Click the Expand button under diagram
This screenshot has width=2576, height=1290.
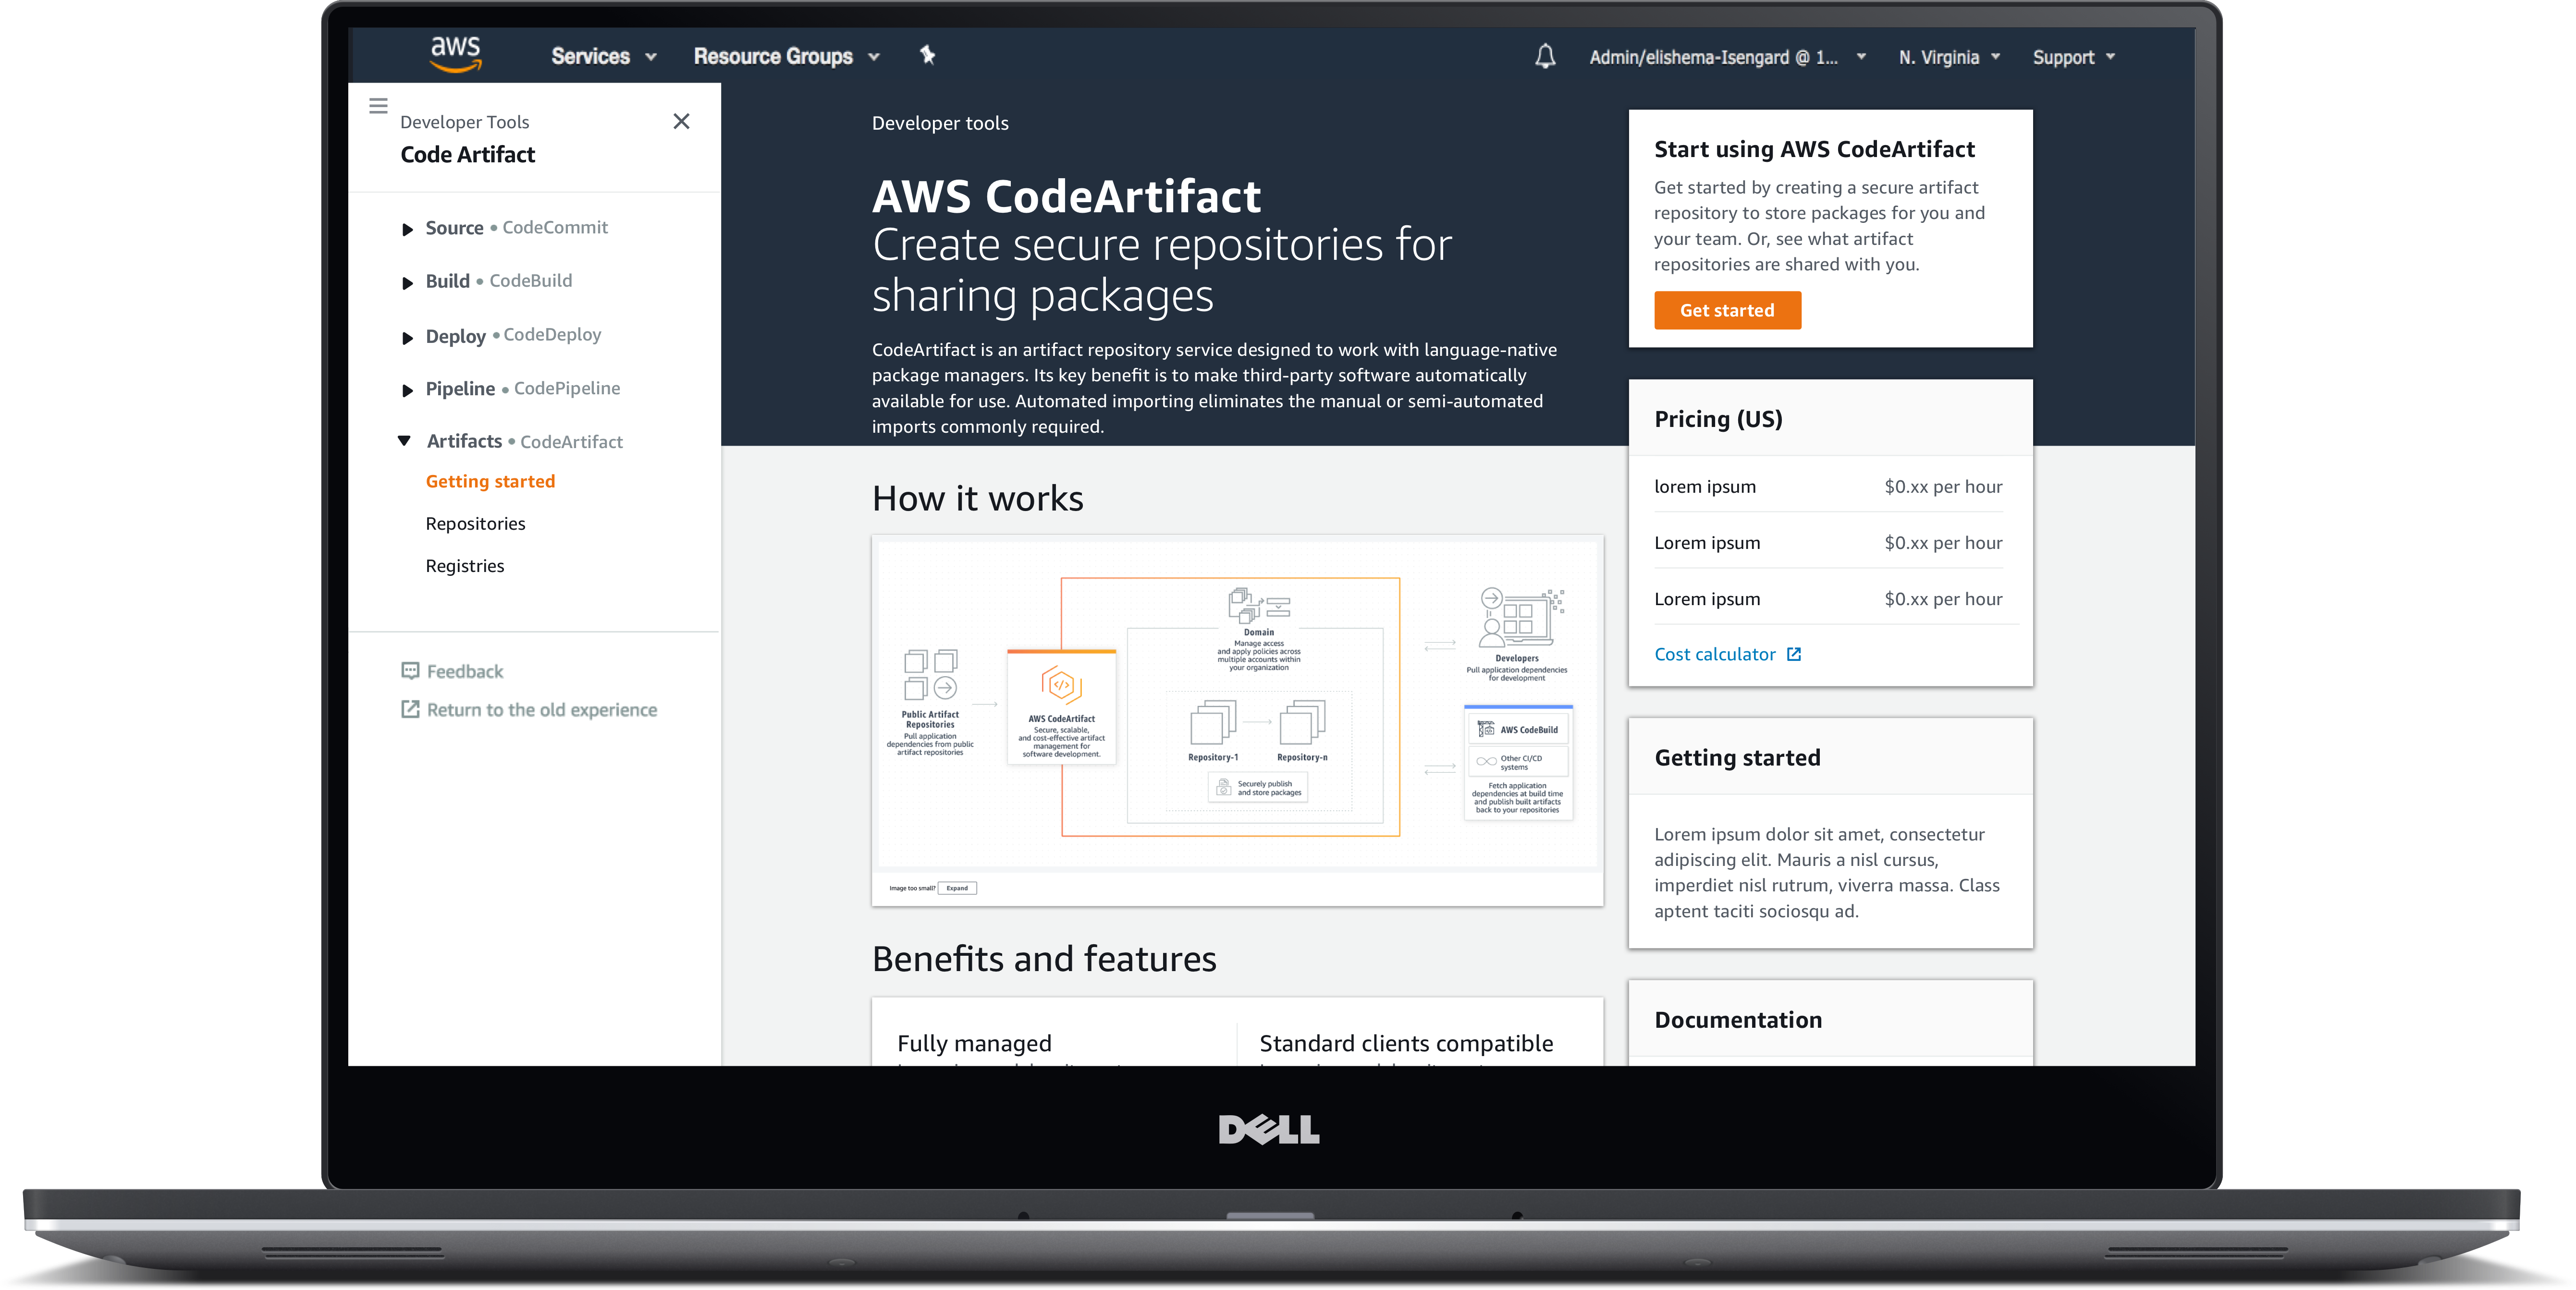tap(957, 888)
